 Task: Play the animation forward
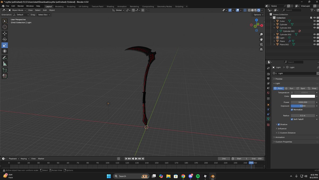pos(136,159)
